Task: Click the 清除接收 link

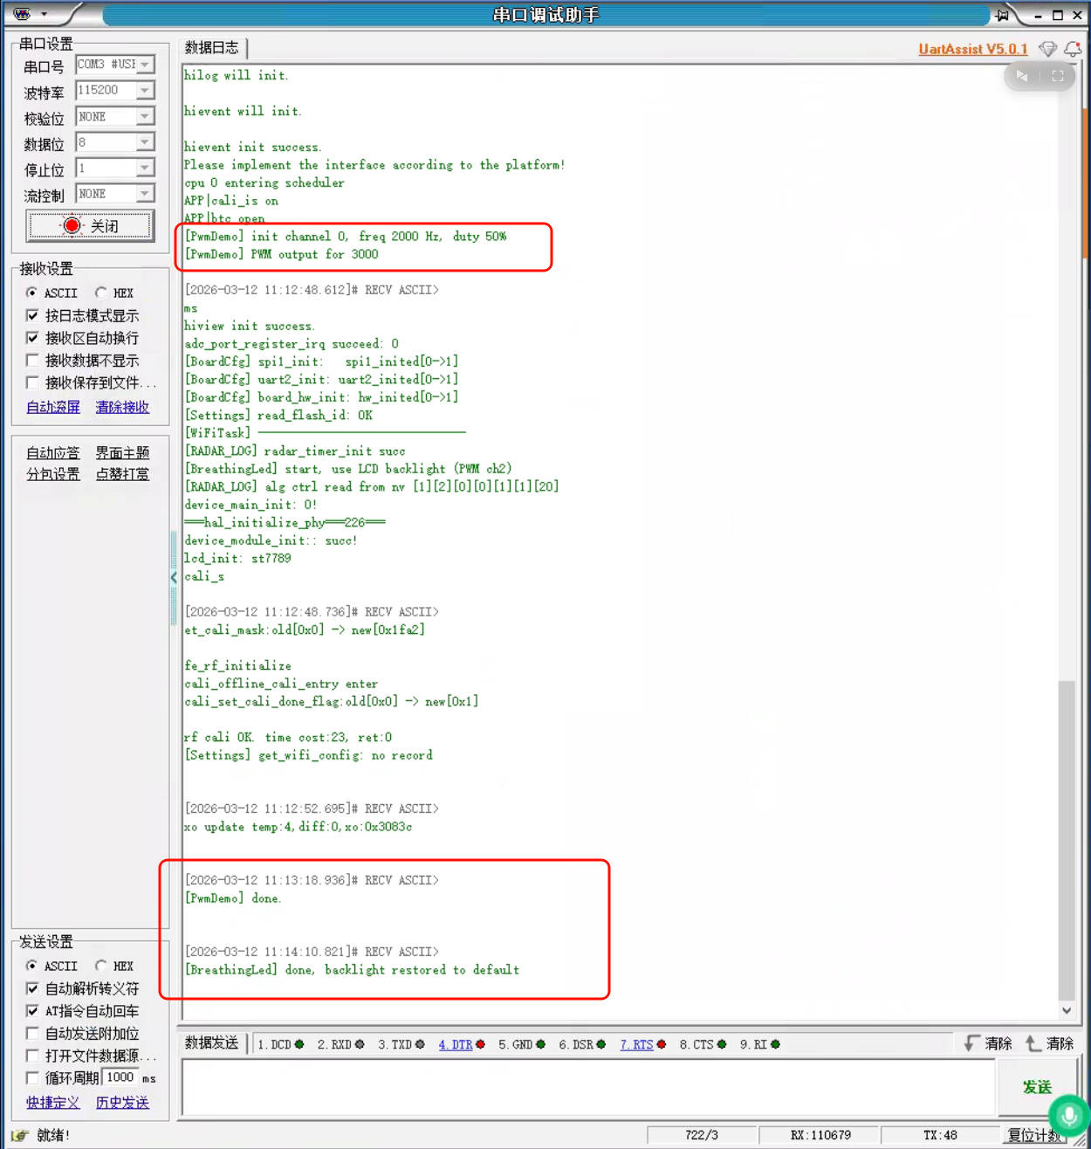Action: click(122, 407)
